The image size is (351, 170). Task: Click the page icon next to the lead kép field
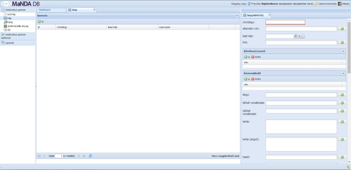(303, 36)
